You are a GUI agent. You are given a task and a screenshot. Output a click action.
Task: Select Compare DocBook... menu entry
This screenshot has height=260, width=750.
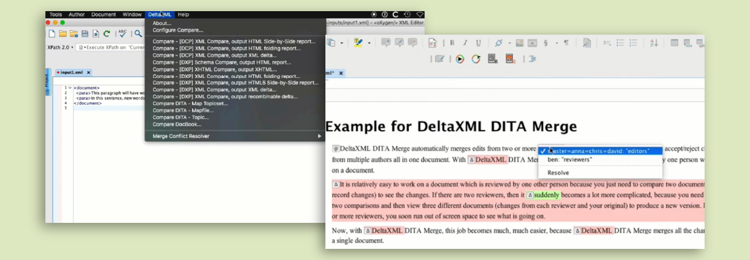[176, 124]
